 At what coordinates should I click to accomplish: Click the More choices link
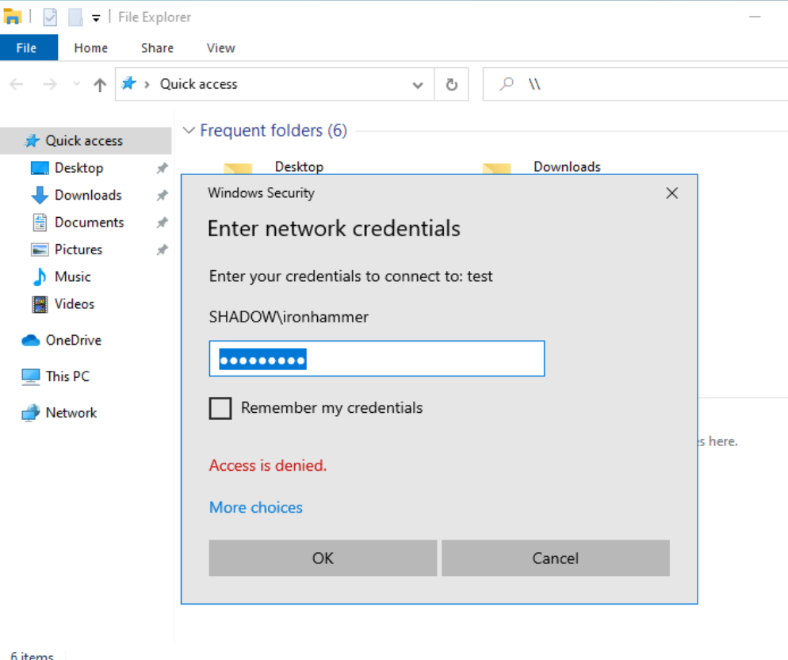pyautogui.click(x=256, y=507)
